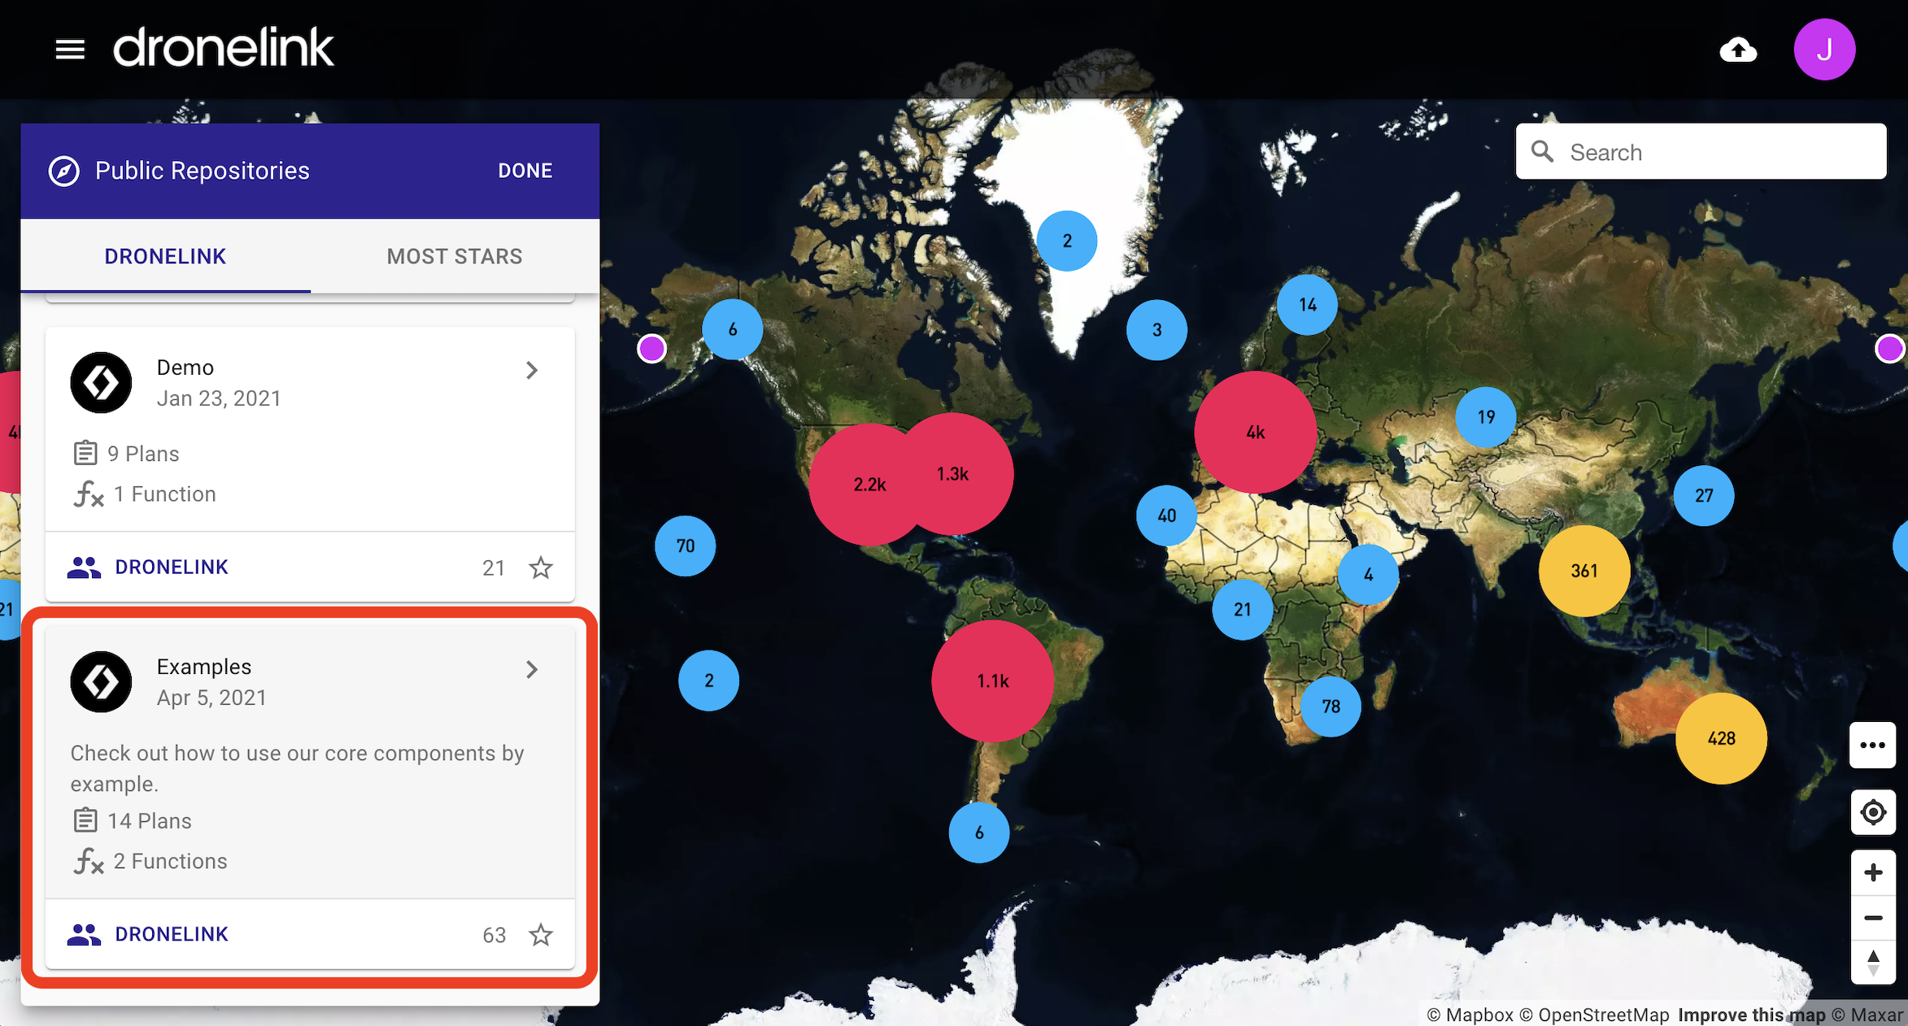Click the purple marker near Alaska
1908x1026 pixels.
(651, 349)
